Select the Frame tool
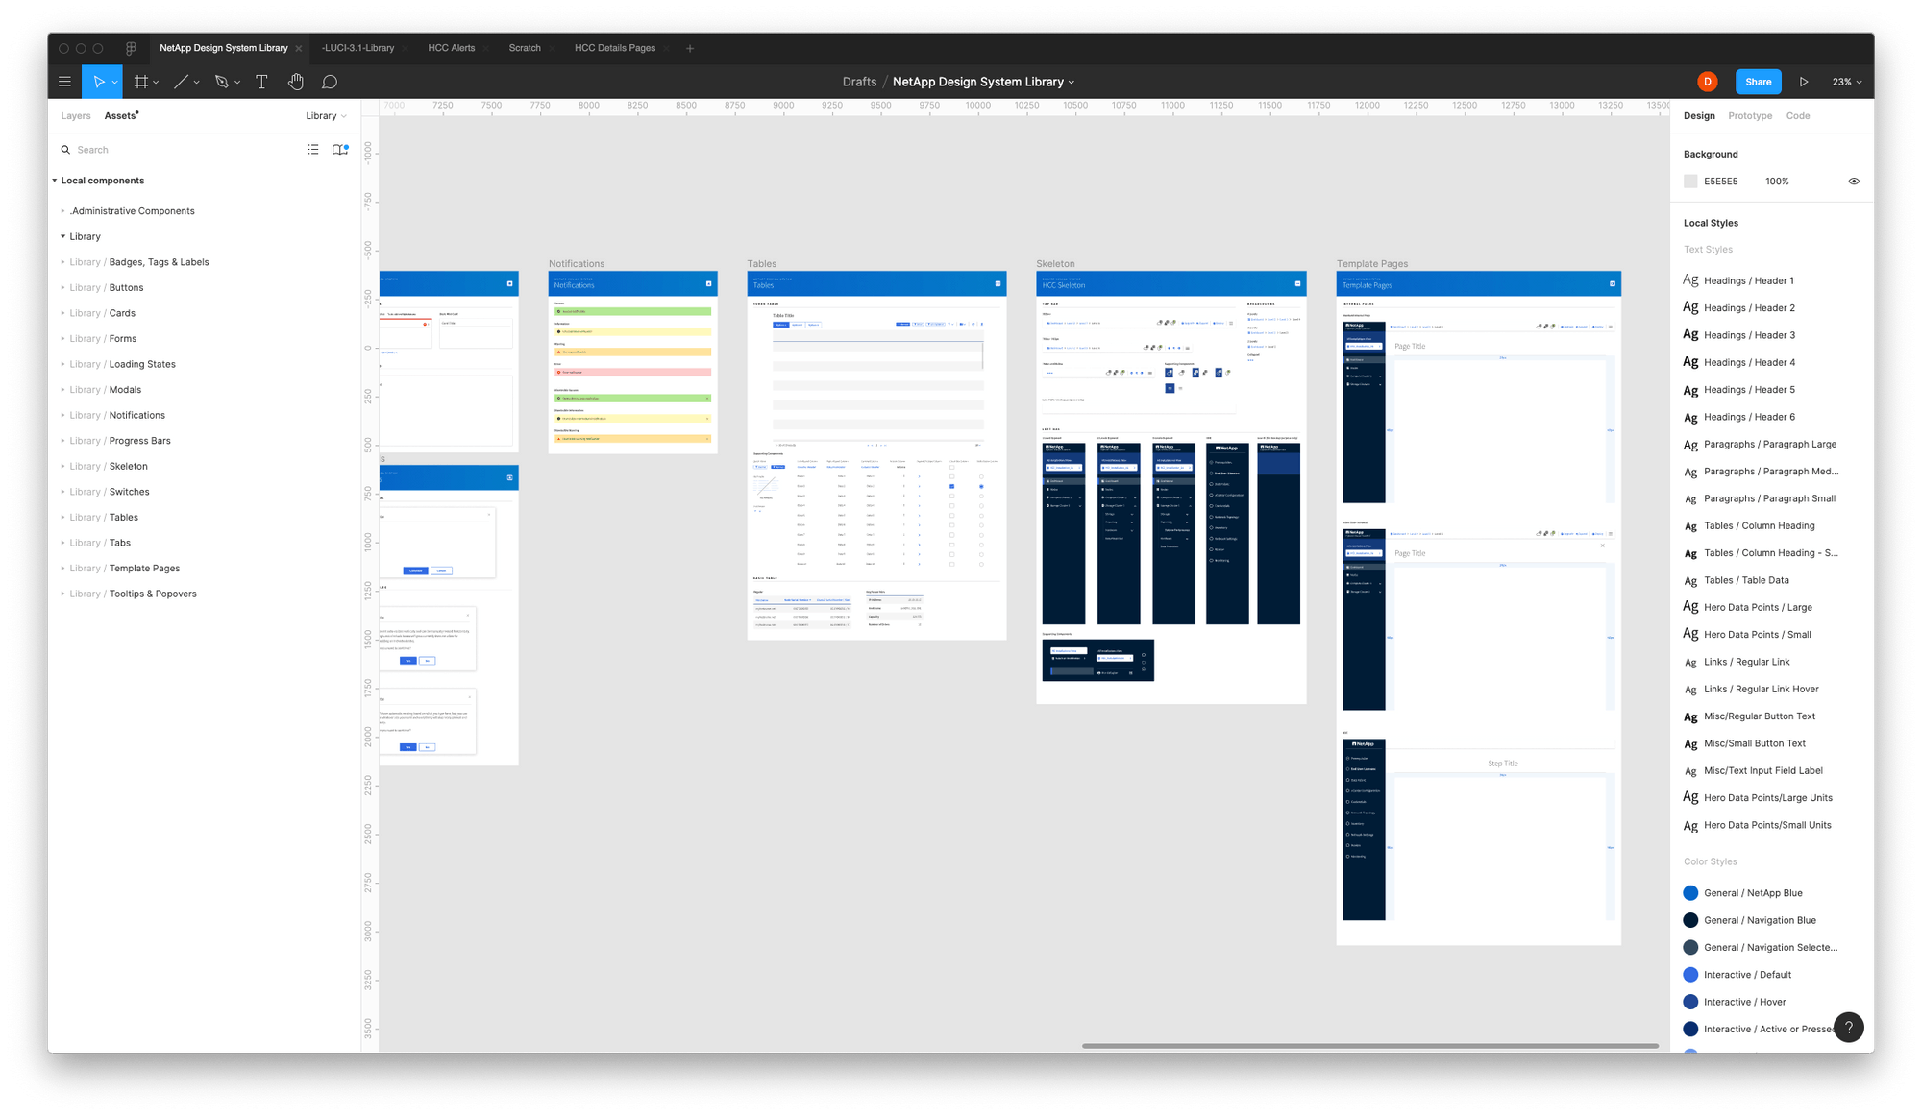 [141, 82]
